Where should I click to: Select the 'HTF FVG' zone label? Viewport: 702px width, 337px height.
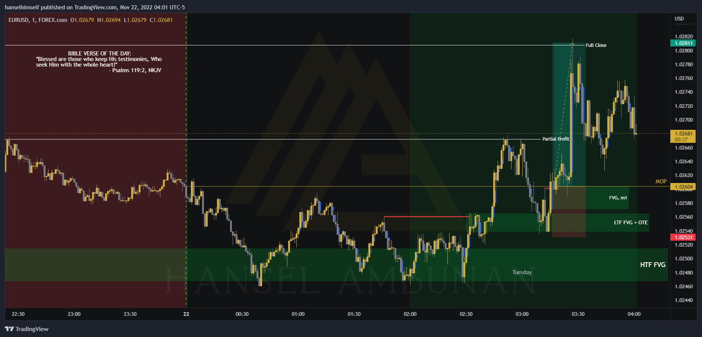[x=653, y=265]
